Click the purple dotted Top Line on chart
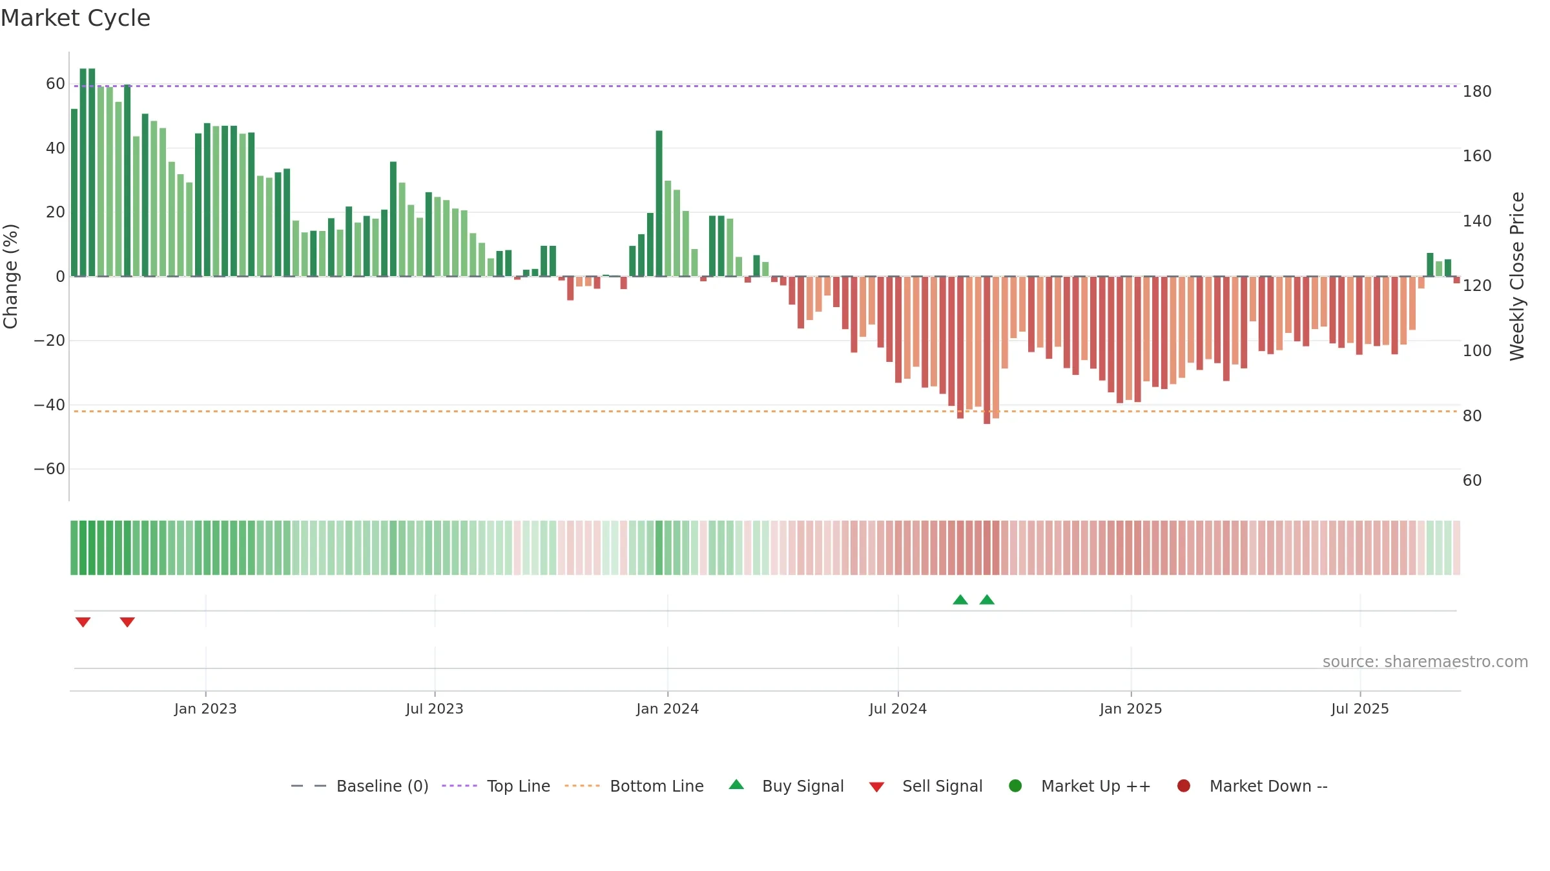The image size is (1550, 871). 765,86
